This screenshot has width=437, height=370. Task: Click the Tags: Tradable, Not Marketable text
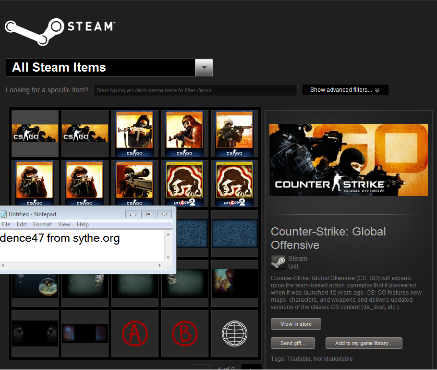pyautogui.click(x=312, y=358)
